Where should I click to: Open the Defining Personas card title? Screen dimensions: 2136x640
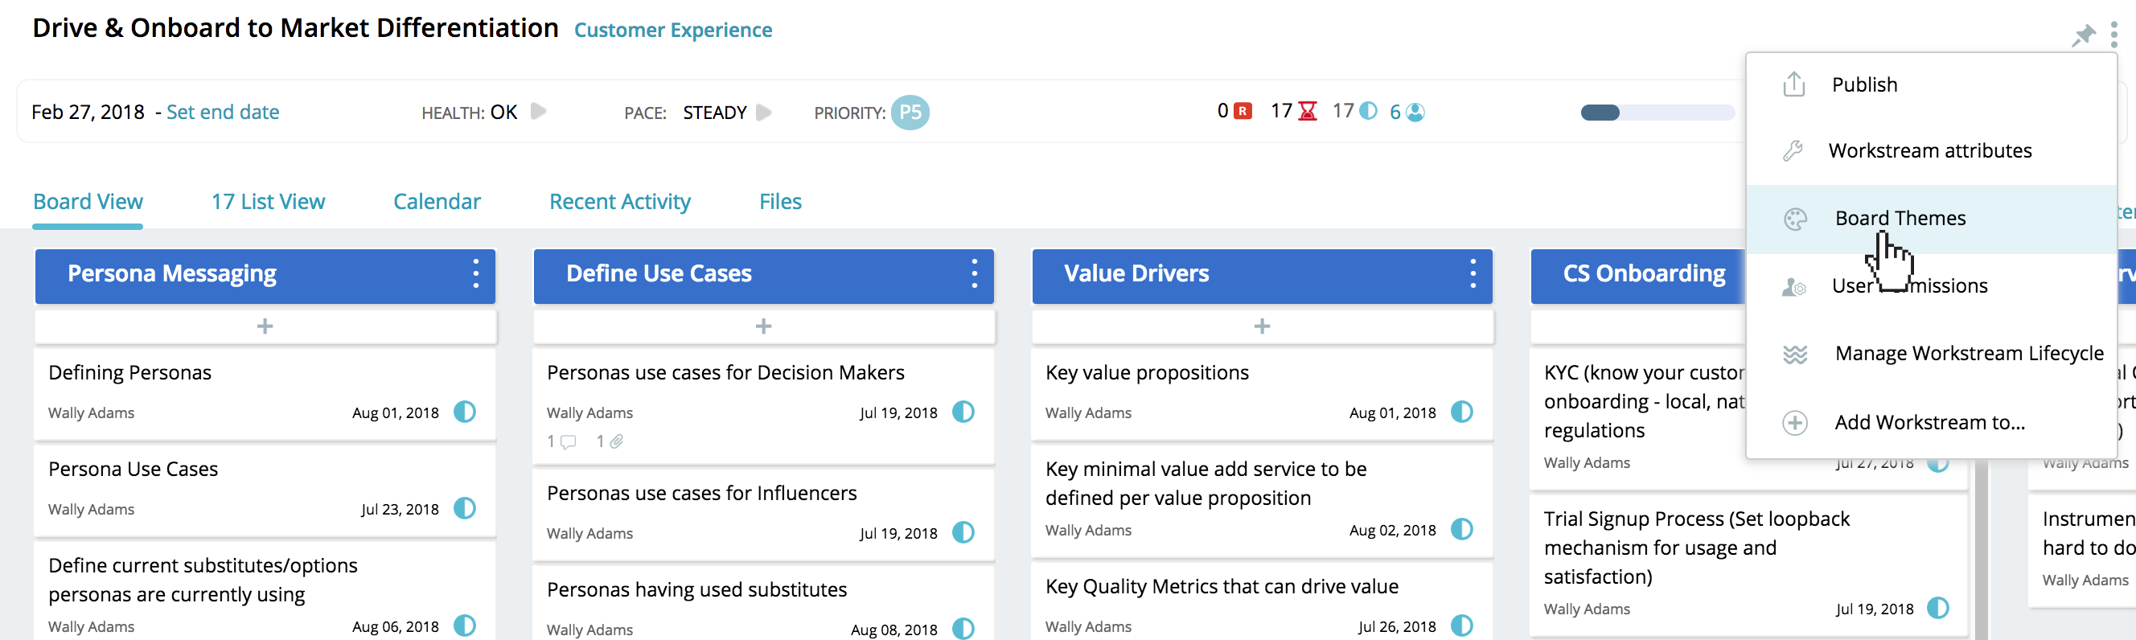[129, 373]
